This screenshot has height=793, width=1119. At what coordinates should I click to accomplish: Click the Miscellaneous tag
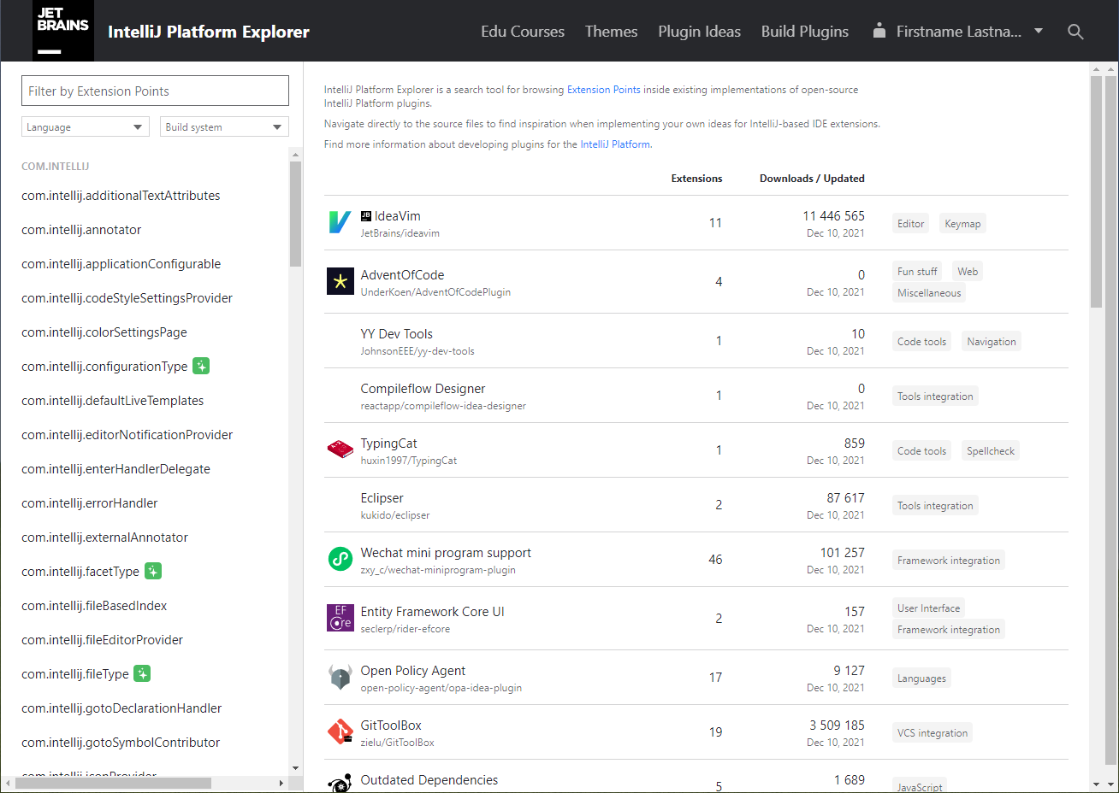point(929,293)
